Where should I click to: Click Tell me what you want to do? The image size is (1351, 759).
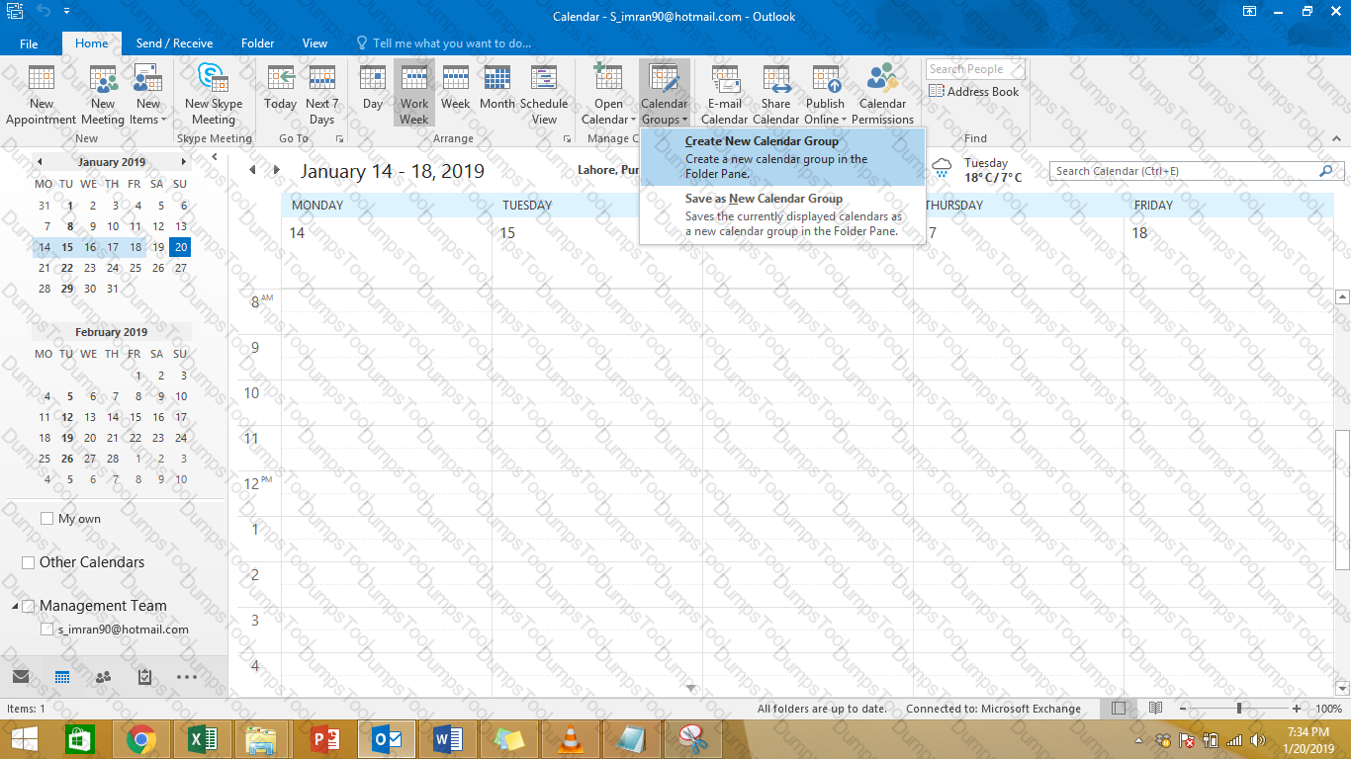443,43
